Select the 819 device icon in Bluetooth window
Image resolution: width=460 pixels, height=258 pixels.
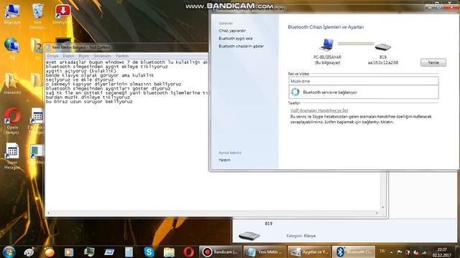pyautogui.click(x=382, y=47)
